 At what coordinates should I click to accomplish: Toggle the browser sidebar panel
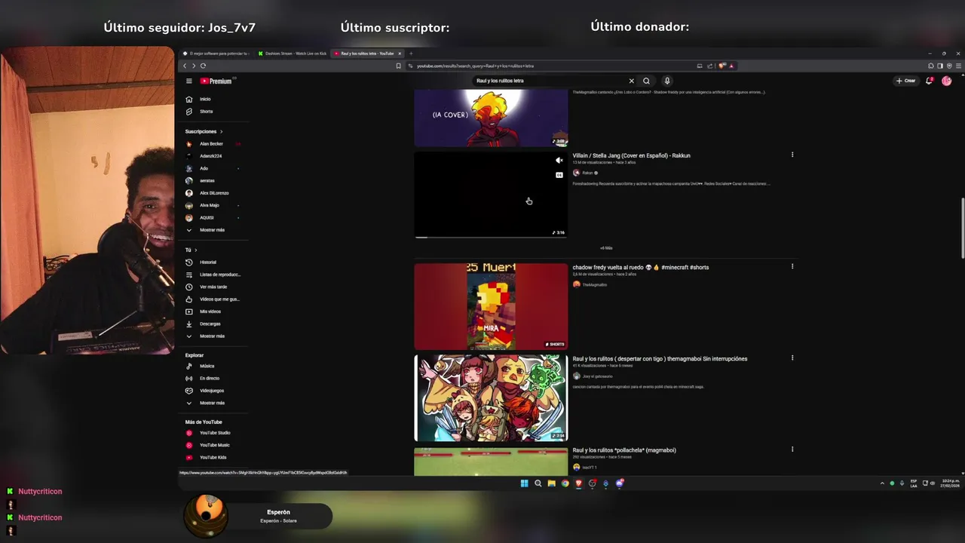pos(940,66)
